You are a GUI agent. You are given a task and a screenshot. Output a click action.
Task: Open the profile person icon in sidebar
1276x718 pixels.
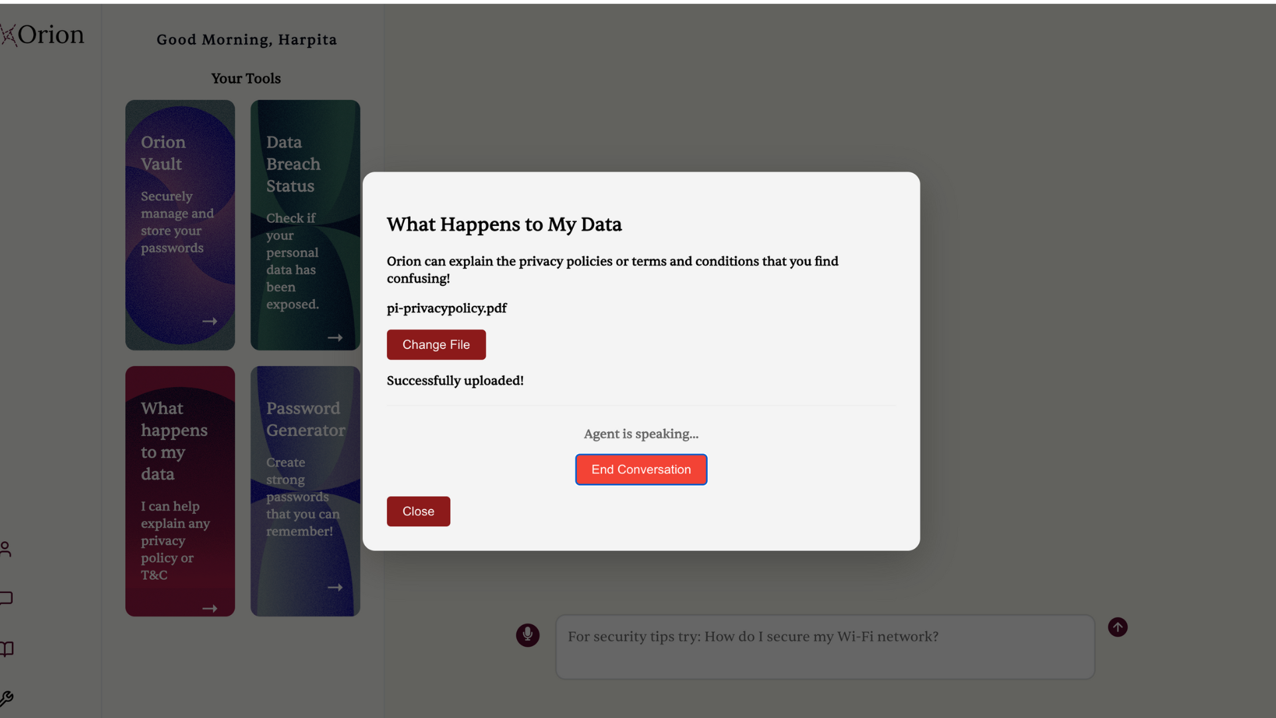point(6,549)
